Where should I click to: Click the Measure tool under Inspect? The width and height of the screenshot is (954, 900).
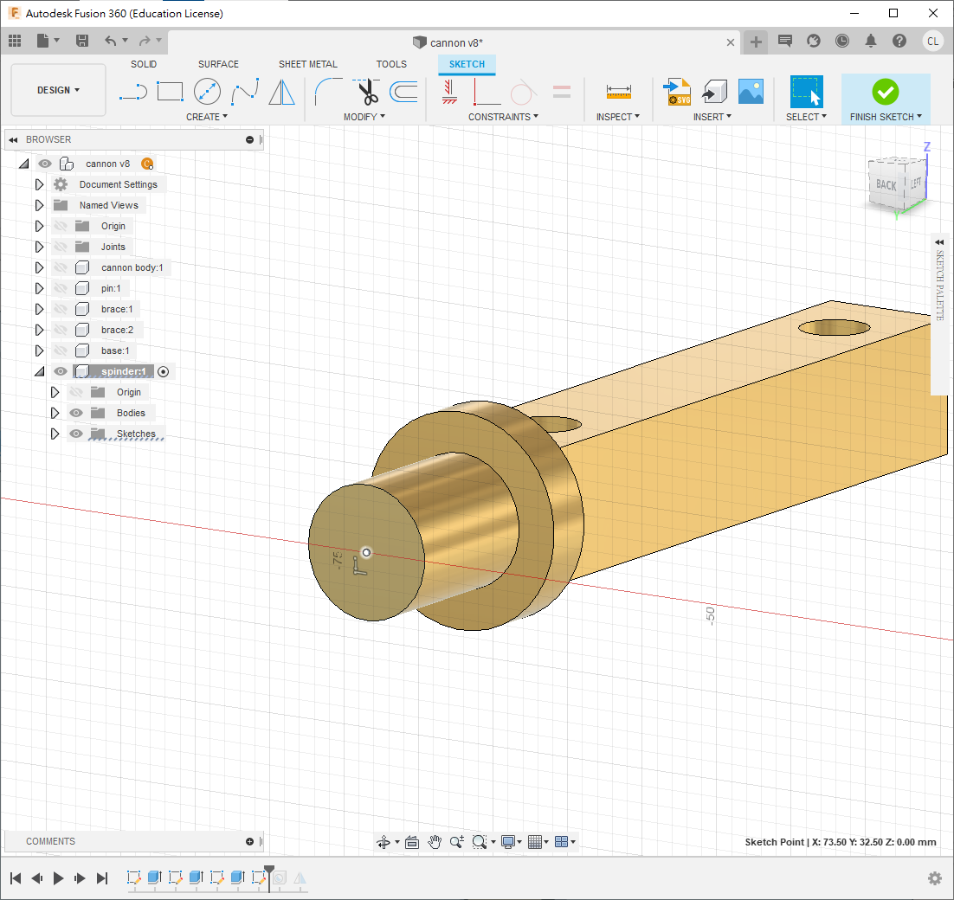[618, 91]
